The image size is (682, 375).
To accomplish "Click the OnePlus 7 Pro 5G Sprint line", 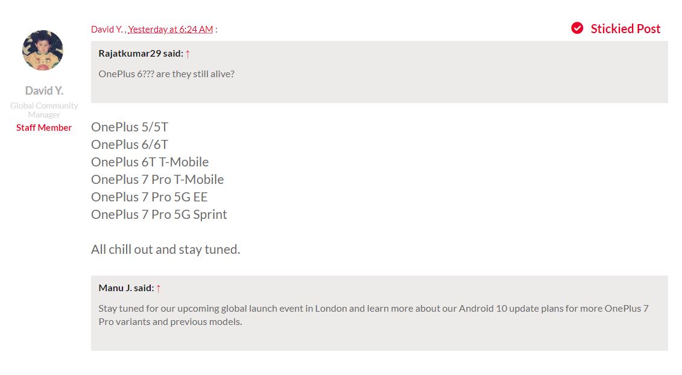I will tap(159, 215).
